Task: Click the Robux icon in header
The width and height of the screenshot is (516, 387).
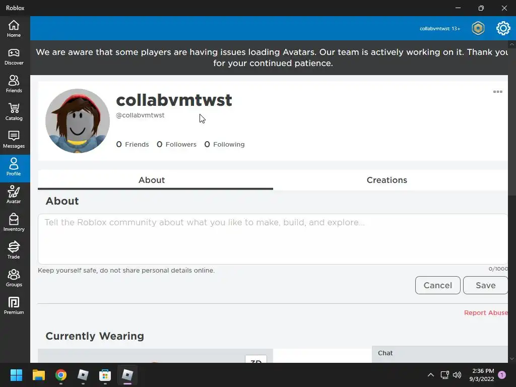Action: click(478, 28)
